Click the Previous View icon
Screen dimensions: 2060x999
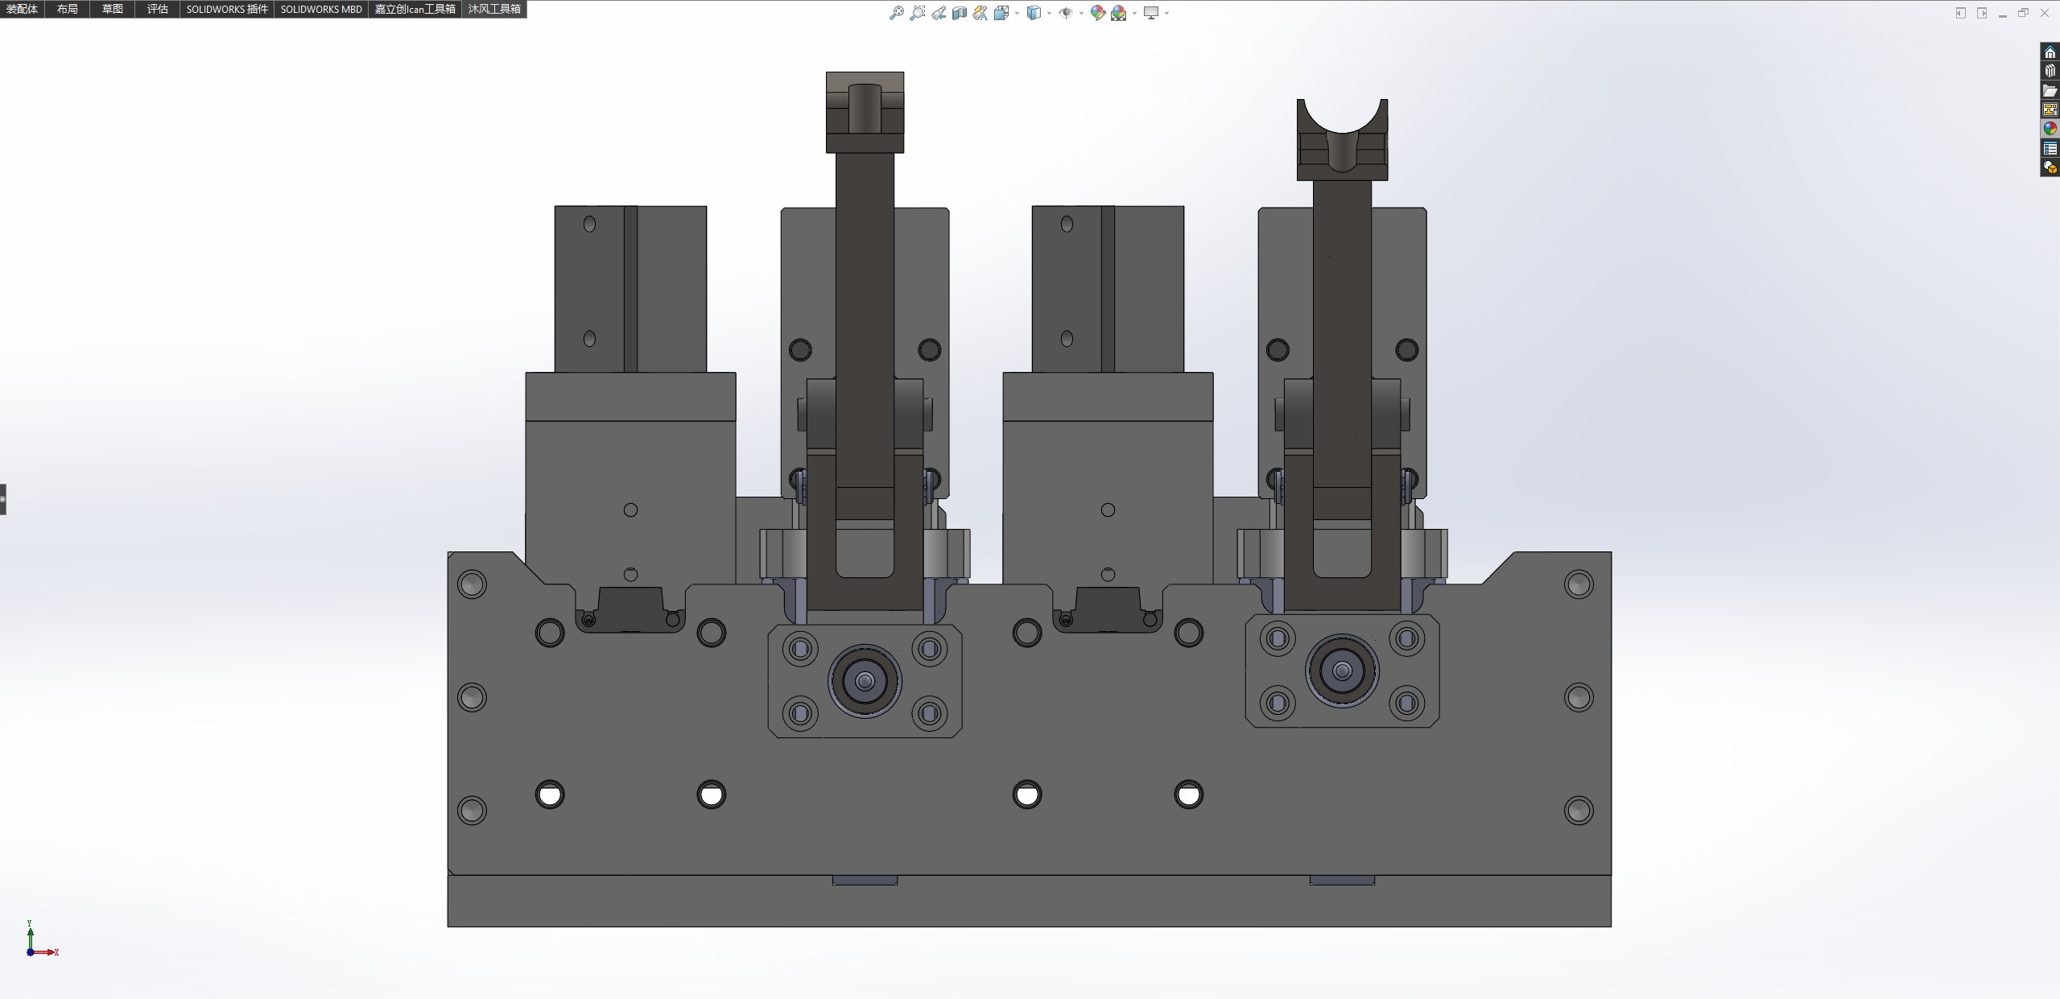939,13
